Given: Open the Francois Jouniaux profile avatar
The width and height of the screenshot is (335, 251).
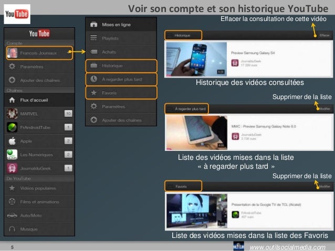Looking at the screenshot, I should (x=12, y=53).
